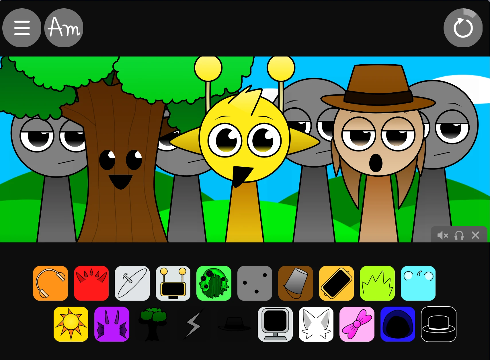
Task: Solo the character with the headphones control
Action: click(459, 235)
